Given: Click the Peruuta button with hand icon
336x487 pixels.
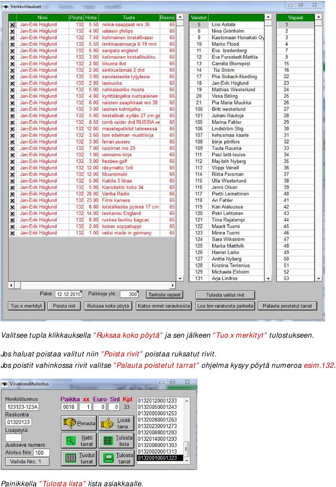Looking at the screenshot, I should tap(79, 423).
